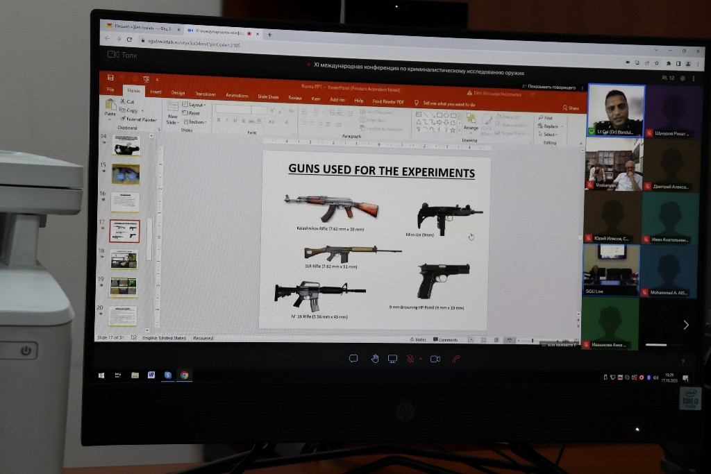Switch to Reading View icon

(x=496, y=340)
